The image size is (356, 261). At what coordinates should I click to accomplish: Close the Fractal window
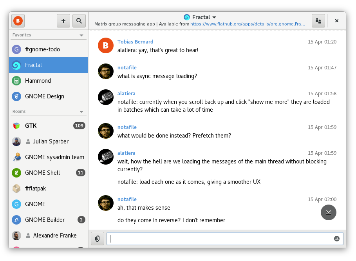click(337, 21)
